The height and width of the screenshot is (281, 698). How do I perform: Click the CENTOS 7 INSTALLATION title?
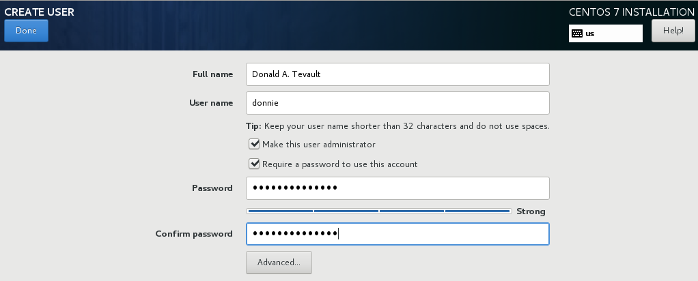click(x=631, y=12)
